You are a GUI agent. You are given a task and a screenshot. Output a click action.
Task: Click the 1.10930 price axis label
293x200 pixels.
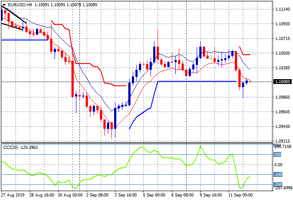(283, 24)
